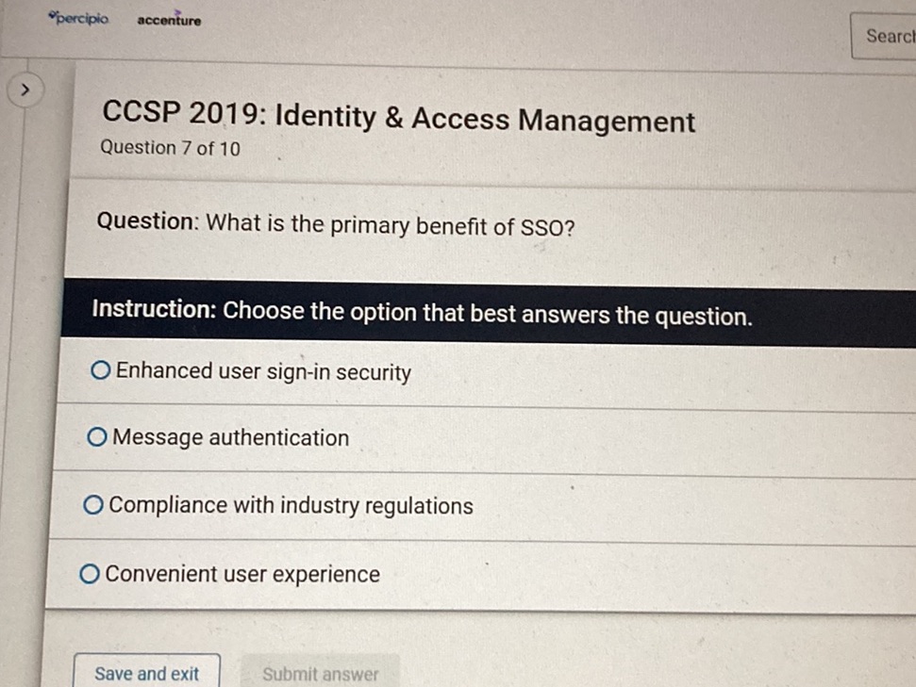Click the 'Question 7 of 10' counter
The width and height of the screenshot is (916, 687).
170,148
